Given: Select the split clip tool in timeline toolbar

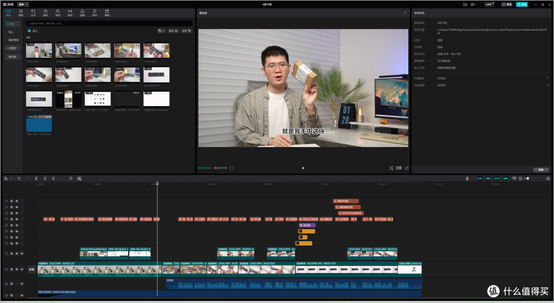Looking at the screenshot, I should pos(36,178).
